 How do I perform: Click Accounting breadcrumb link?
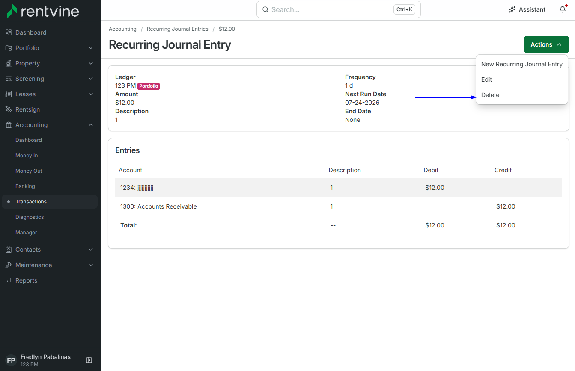point(122,29)
